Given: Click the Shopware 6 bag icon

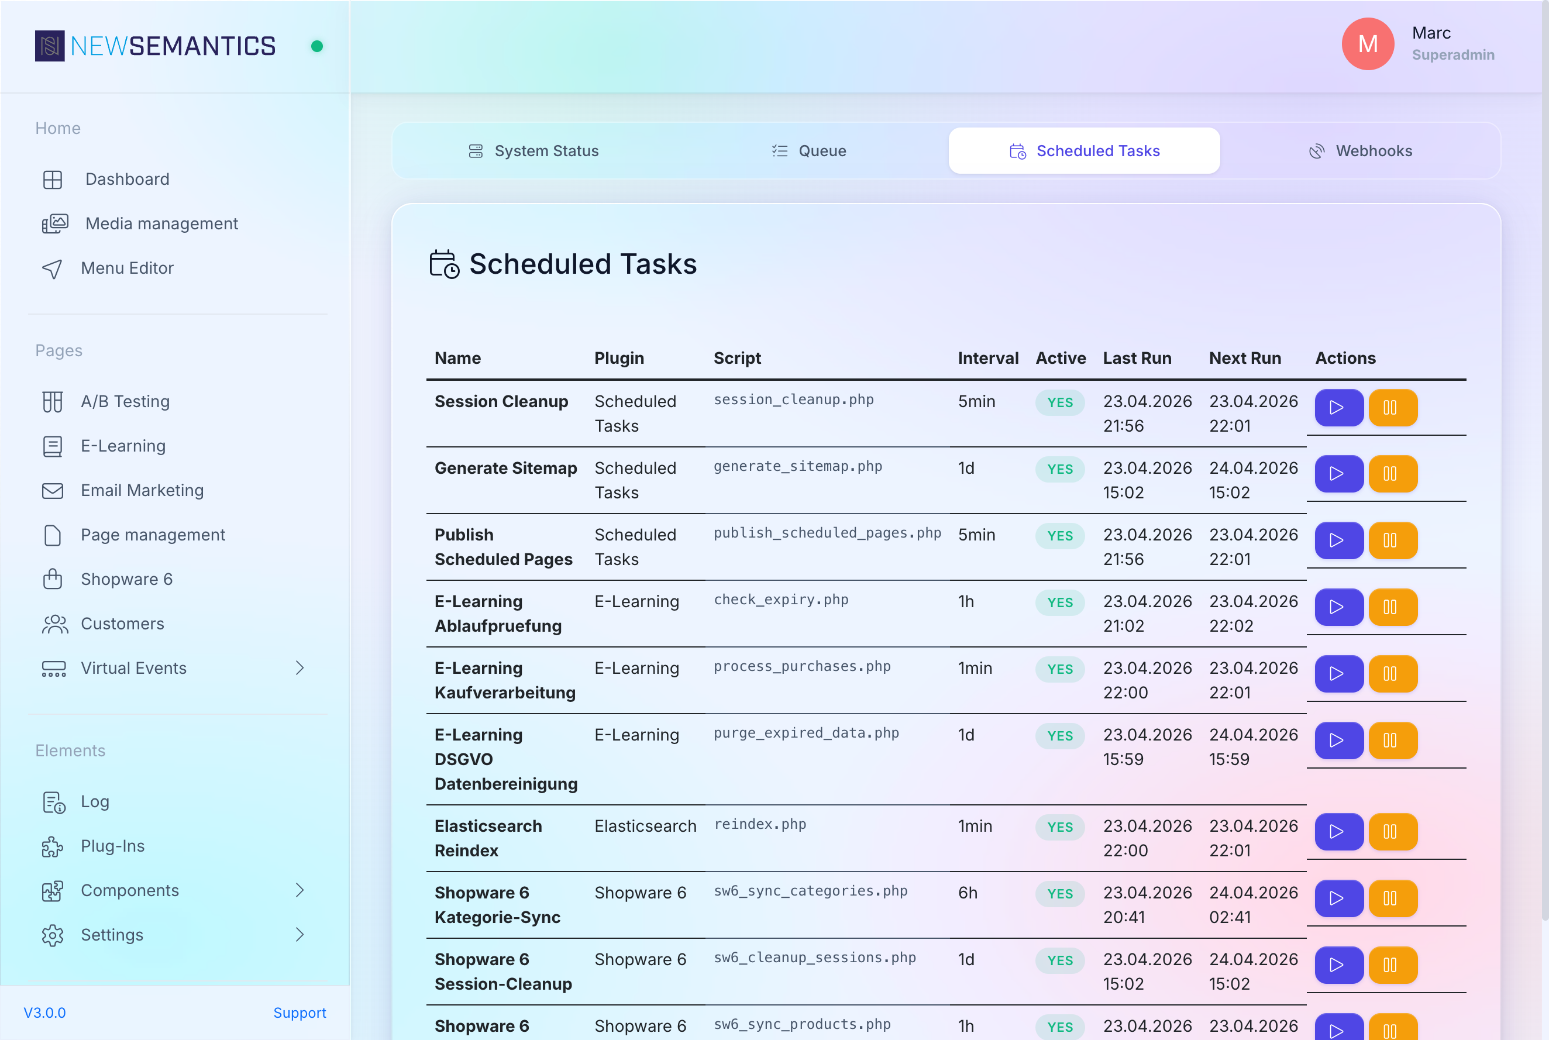Looking at the screenshot, I should [53, 580].
